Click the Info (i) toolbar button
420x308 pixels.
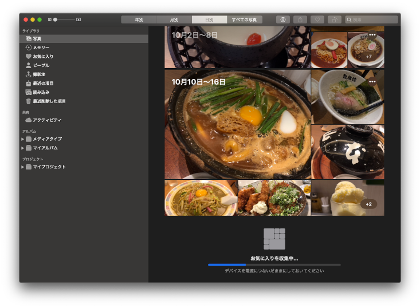click(x=283, y=19)
